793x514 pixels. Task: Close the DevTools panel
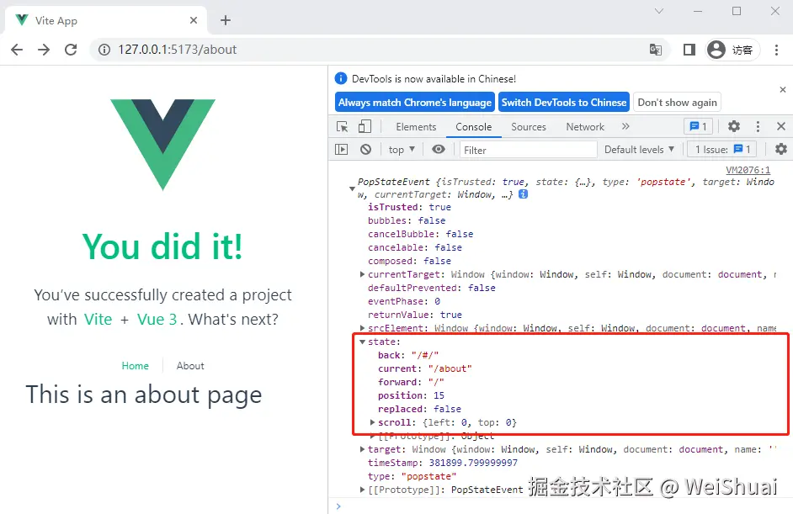[781, 126]
